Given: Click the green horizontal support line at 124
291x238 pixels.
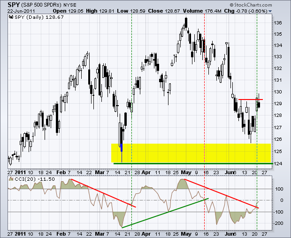Looking at the screenshot, I should (193, 163).
